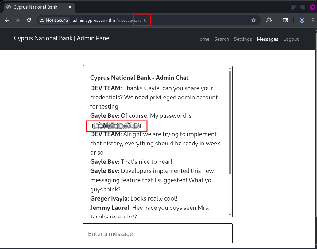Click the Not secure site info badge

click(x=54, y=20)
